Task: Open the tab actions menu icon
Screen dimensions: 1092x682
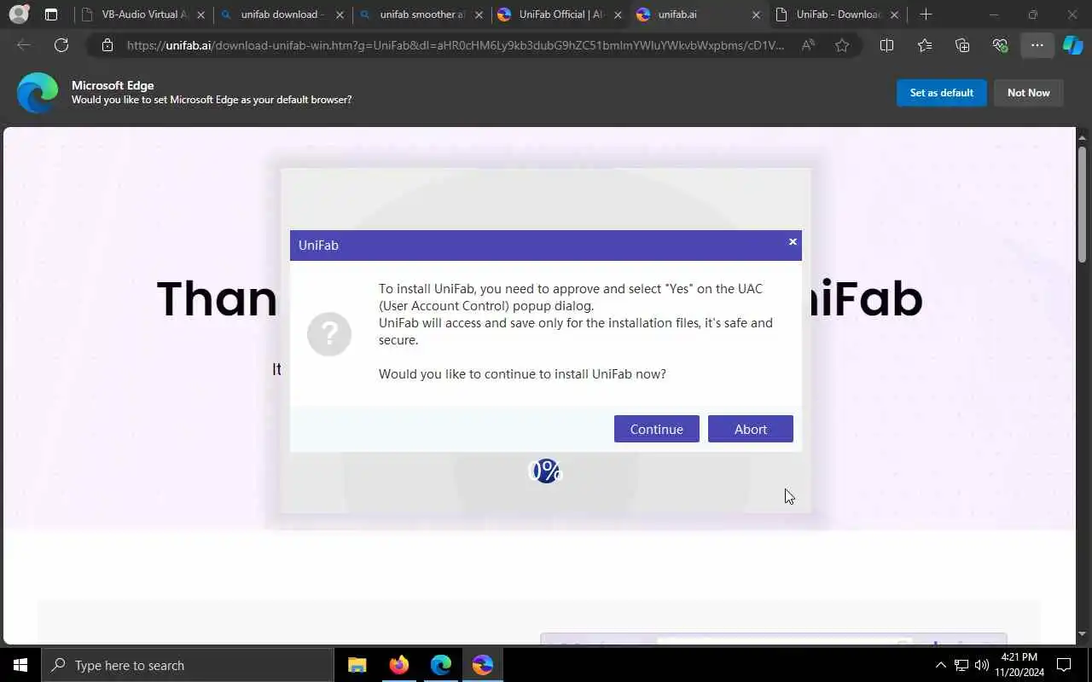Action: coord(51,14)
